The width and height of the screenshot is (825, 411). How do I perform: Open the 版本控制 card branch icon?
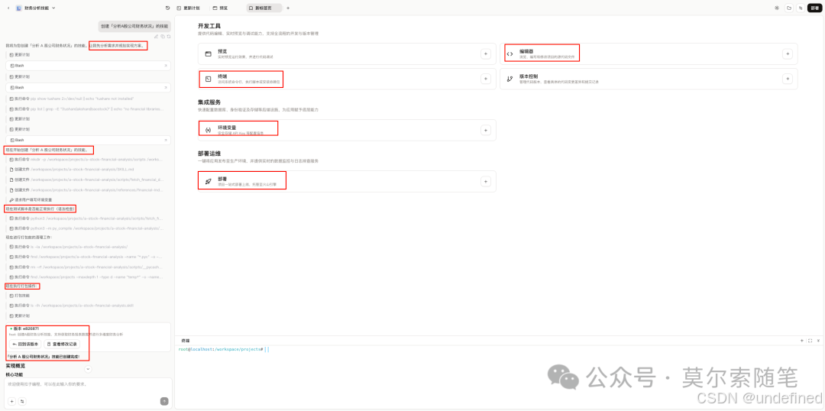point(510,79)
